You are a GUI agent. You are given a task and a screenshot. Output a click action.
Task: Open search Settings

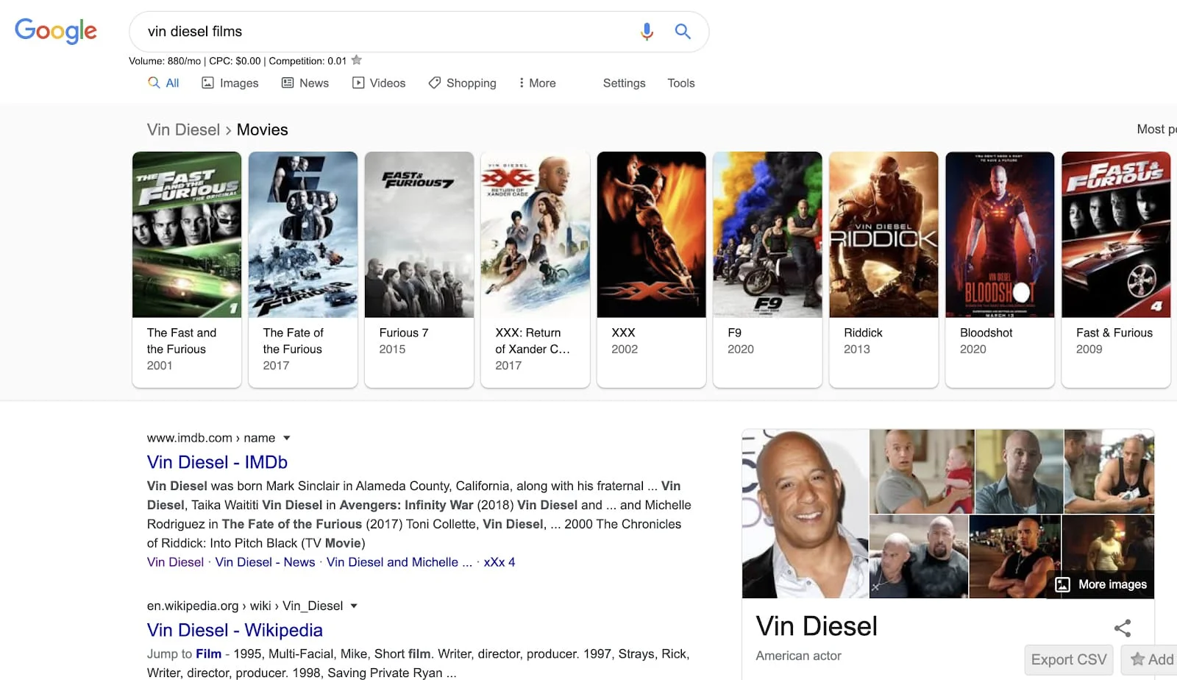point(625,83)
